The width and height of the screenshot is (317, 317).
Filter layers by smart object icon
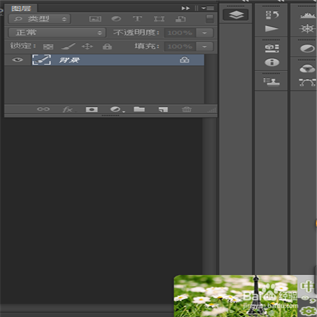pyautogui.click(x=181, y=19)
